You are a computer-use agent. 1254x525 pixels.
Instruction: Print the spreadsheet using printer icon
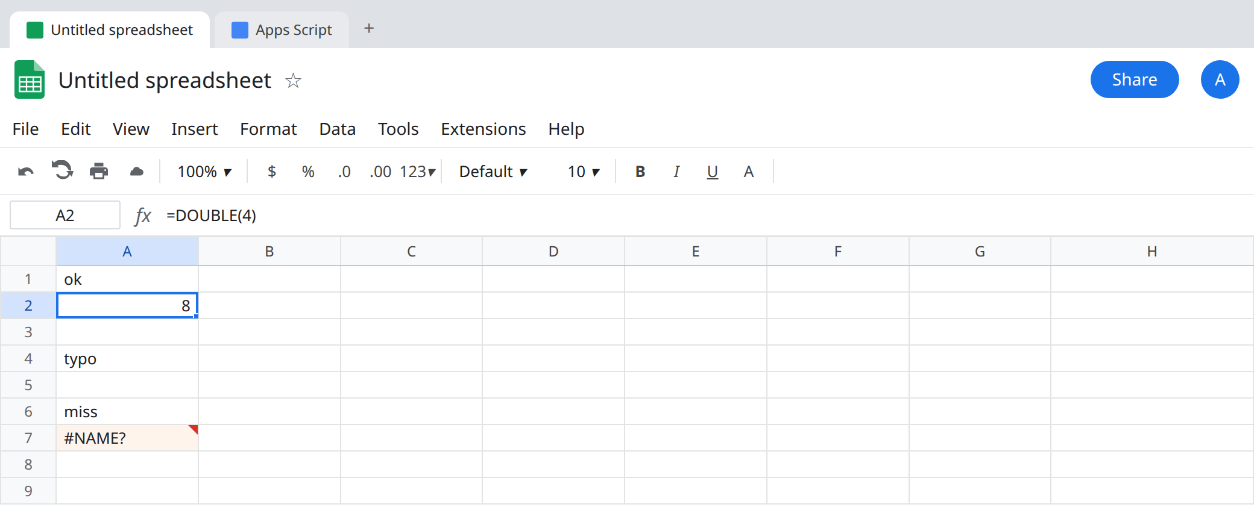tap(99, 172)
